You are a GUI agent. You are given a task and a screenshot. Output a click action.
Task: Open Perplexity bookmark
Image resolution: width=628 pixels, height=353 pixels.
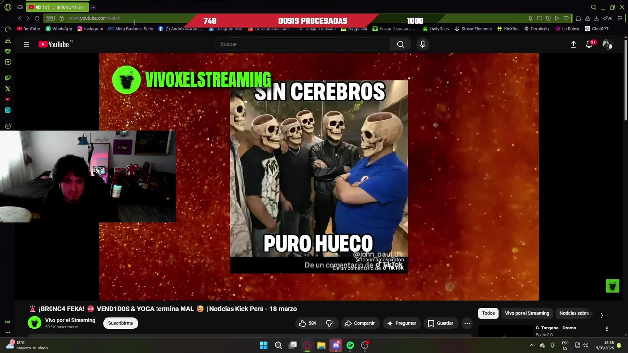[x=537, y=29]
